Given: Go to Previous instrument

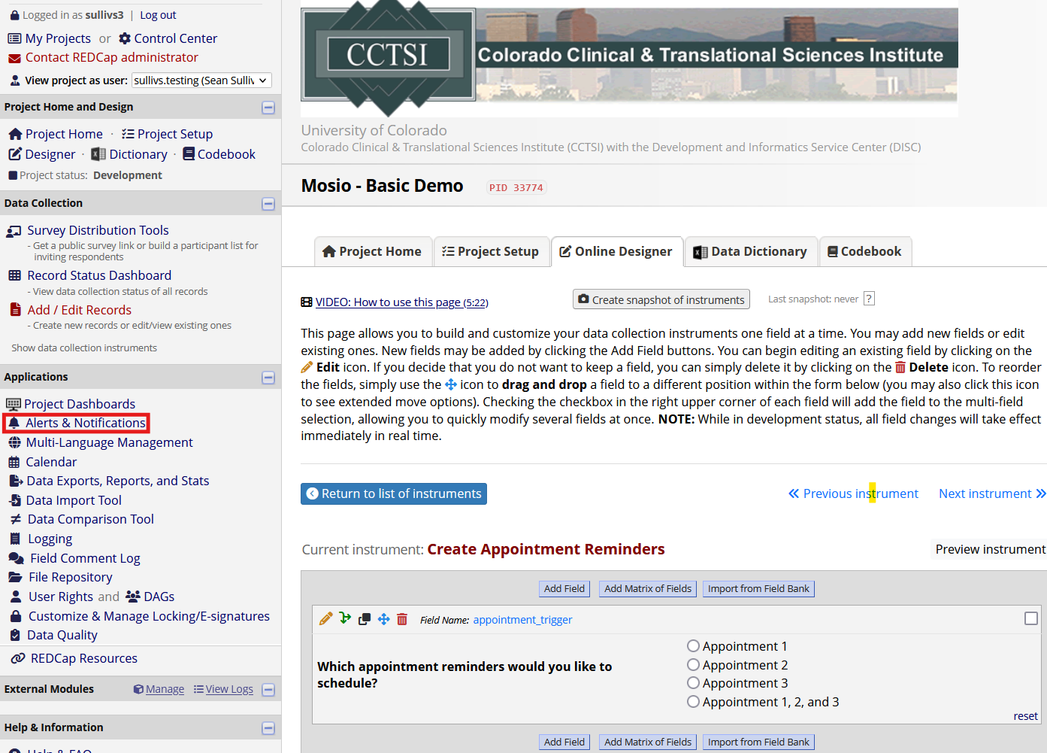Looking at the screenshot, I should coord(853,493).
